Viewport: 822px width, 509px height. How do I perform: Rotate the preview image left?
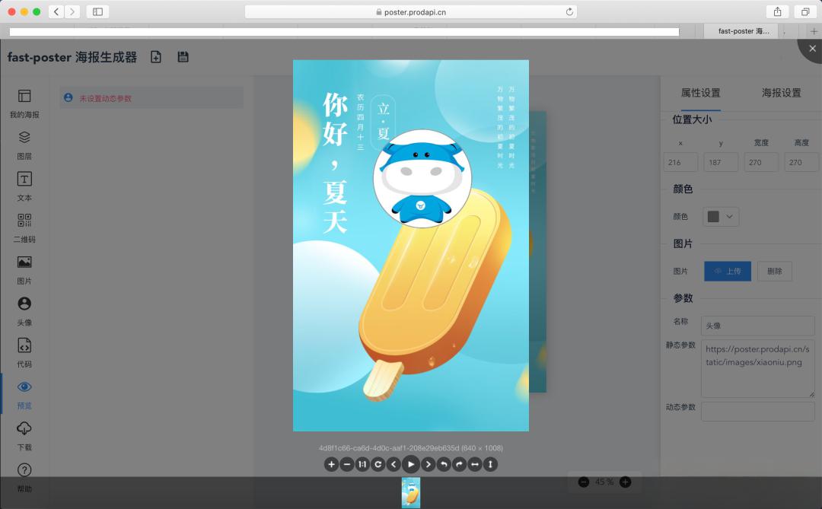point(444,464)
